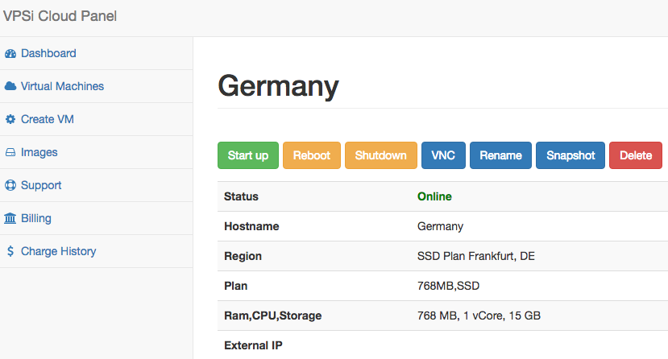Click the VPSi Cloud Panel title
The height and width of the screenshot is (359, 668).
[60, 16]
